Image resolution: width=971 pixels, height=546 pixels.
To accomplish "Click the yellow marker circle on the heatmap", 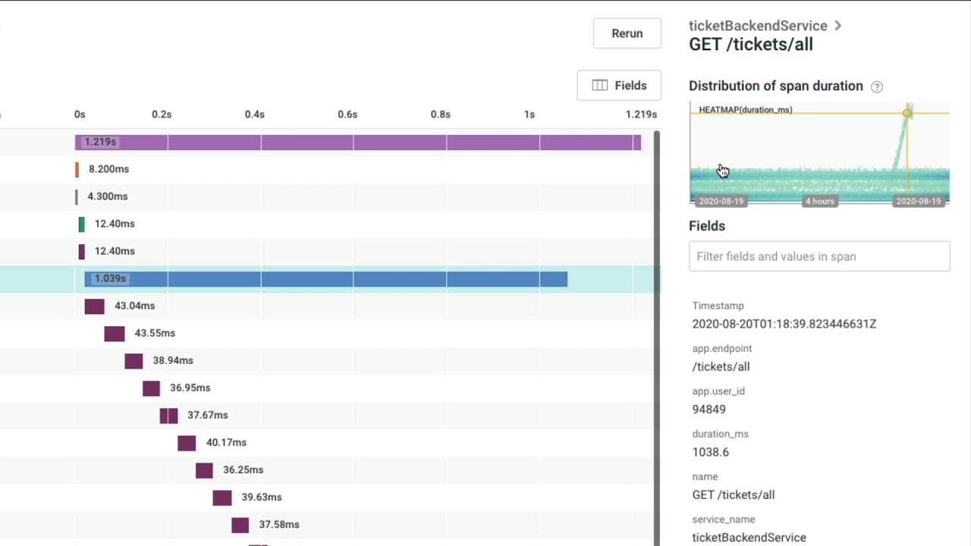I will pyautogui.click(x=907, y=114).
